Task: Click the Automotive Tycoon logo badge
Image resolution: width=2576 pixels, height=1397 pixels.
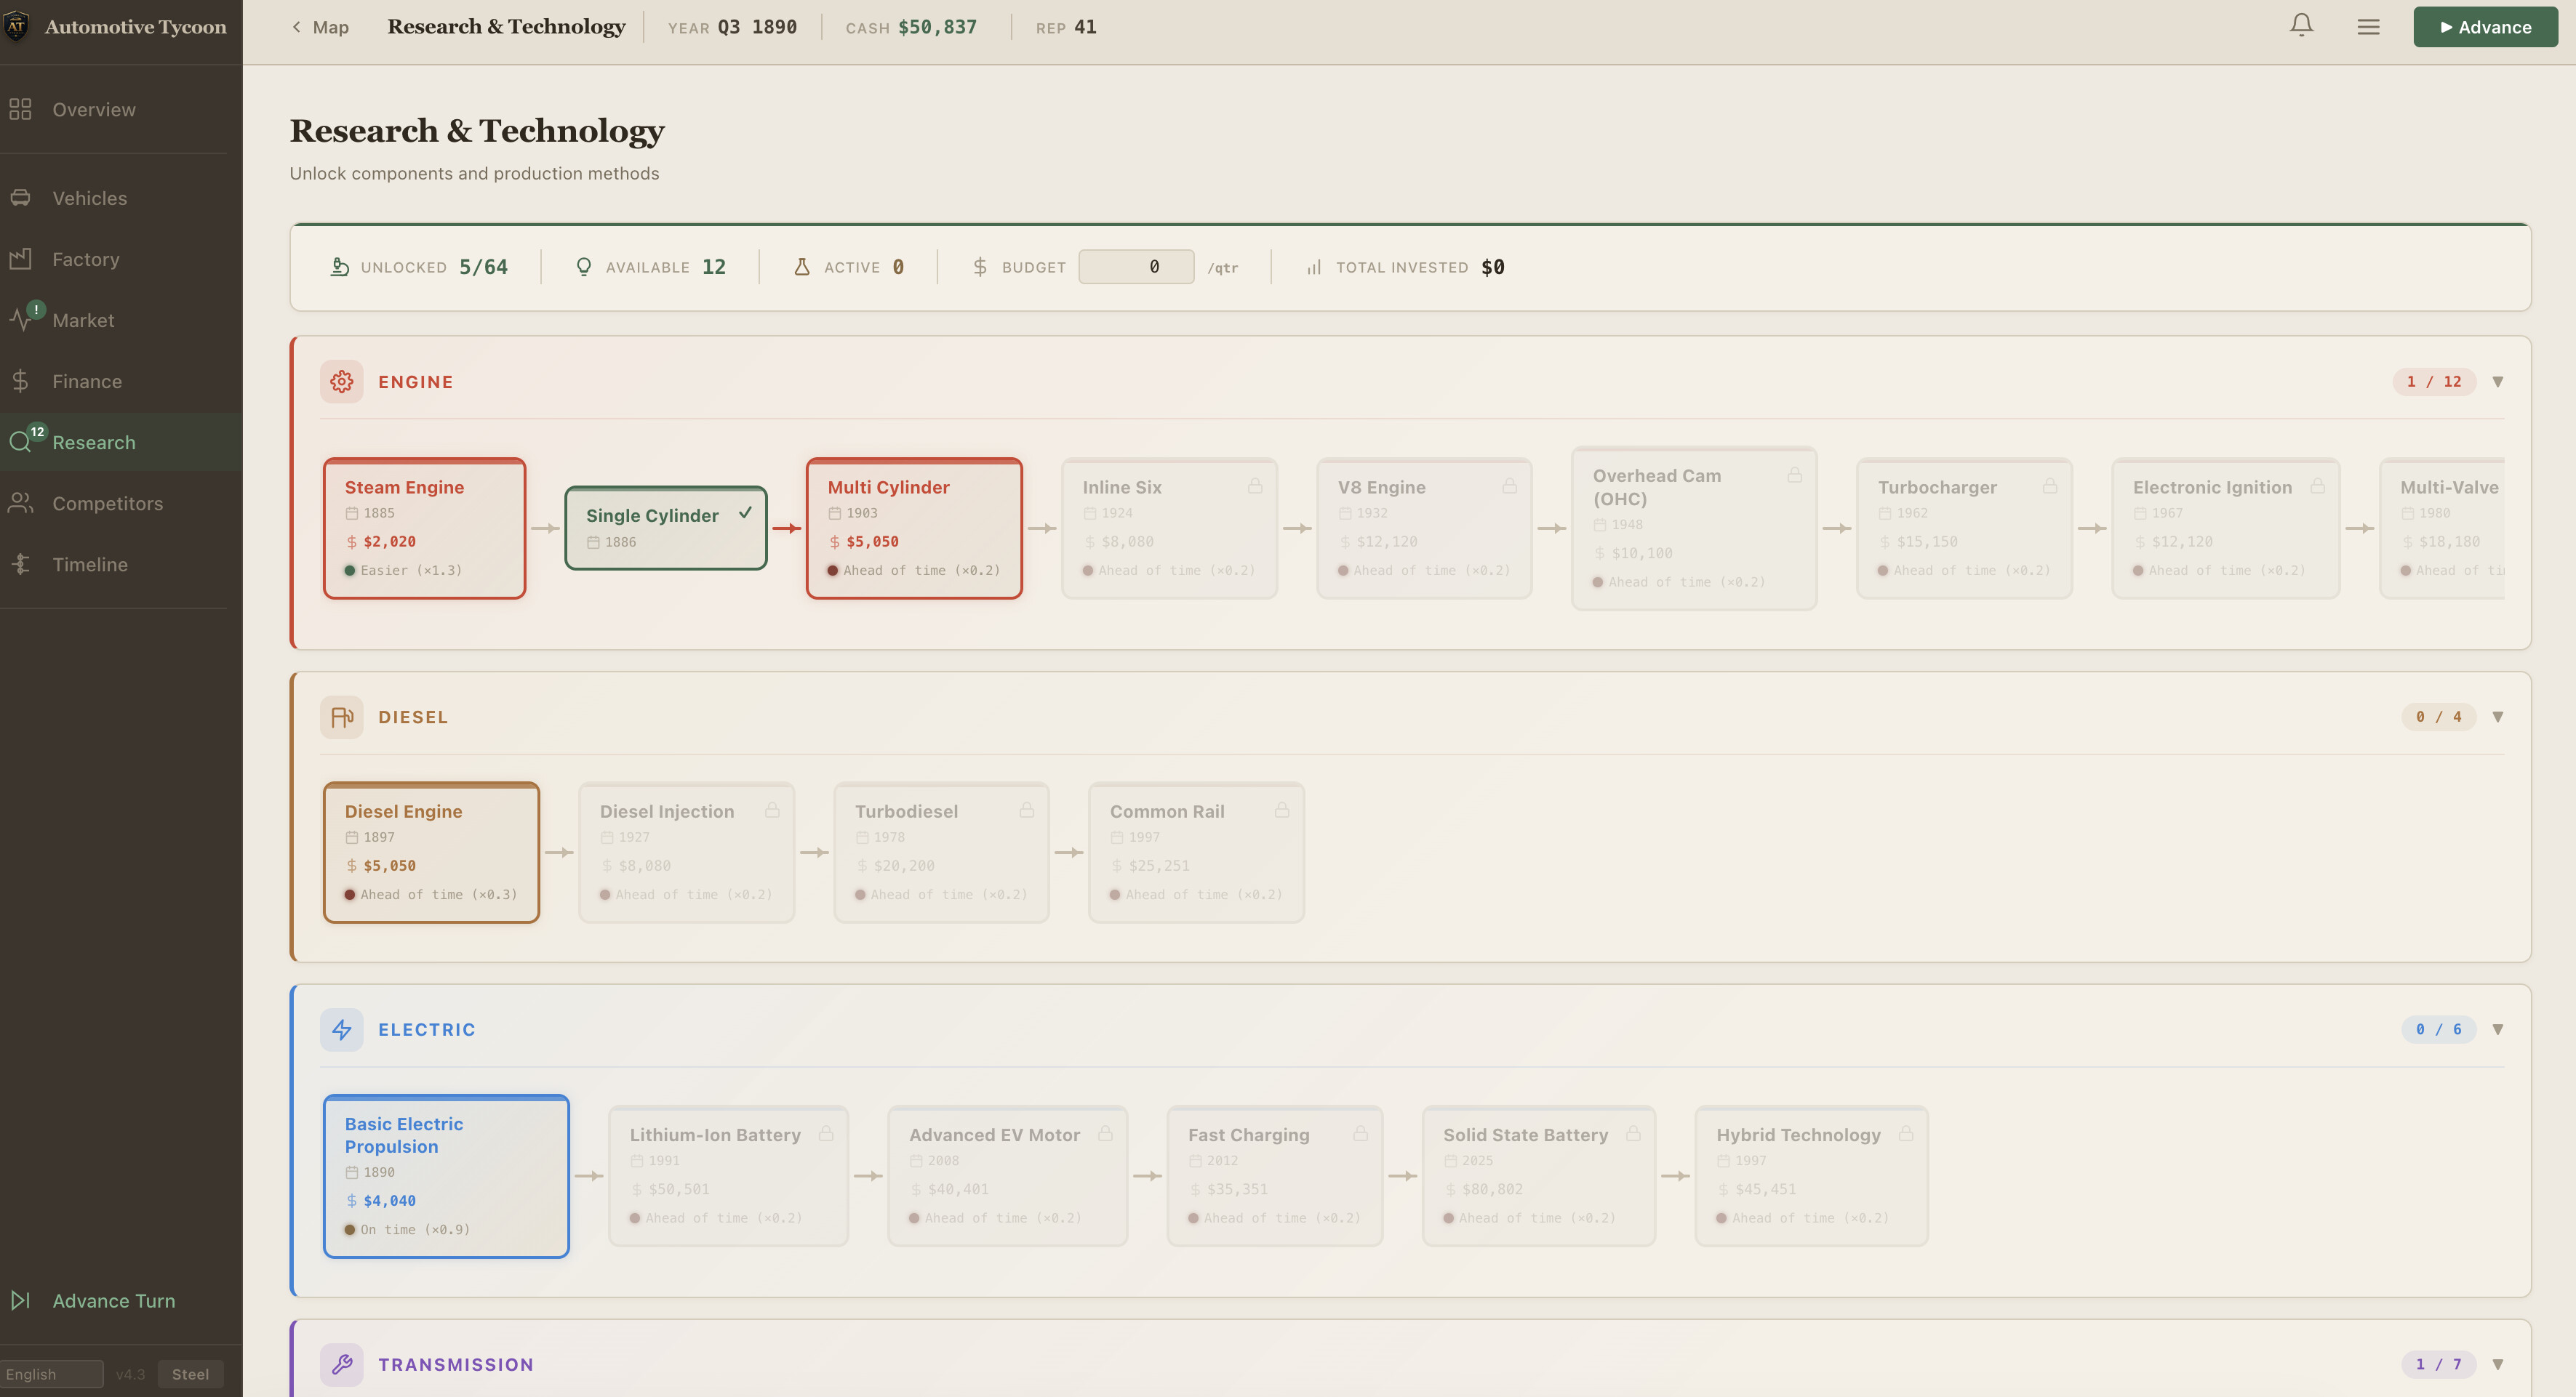Action: [16, 27]
